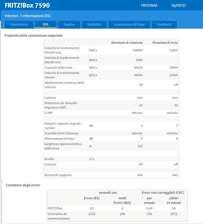203x224 pixels.
Task: Click Centralina CRC per minute 136
Action: point(149,214)
